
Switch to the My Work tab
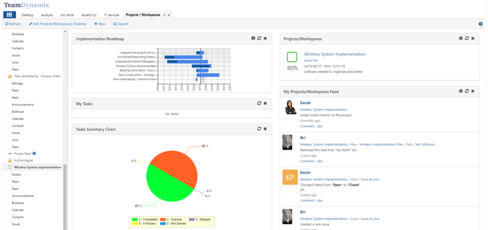[67, 15]
